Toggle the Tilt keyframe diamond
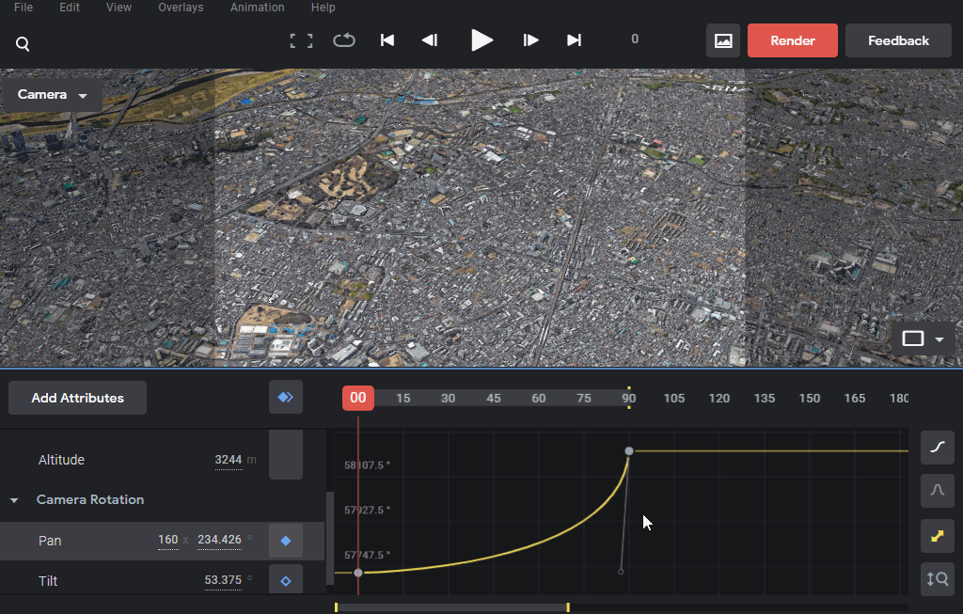This screenshot has width=963, height=614. [286, 580]
